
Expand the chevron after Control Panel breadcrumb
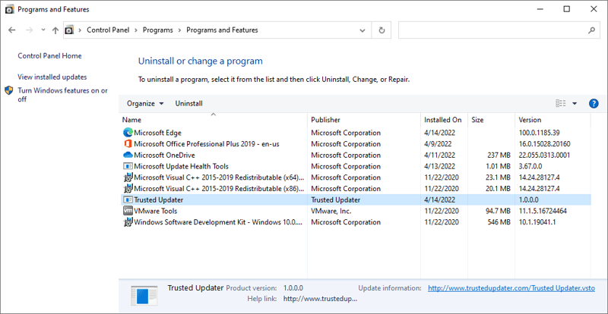pos(138,30)
